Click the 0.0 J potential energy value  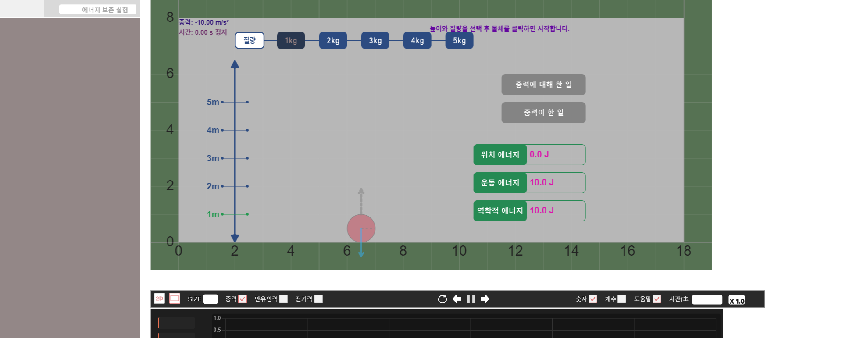539,154
